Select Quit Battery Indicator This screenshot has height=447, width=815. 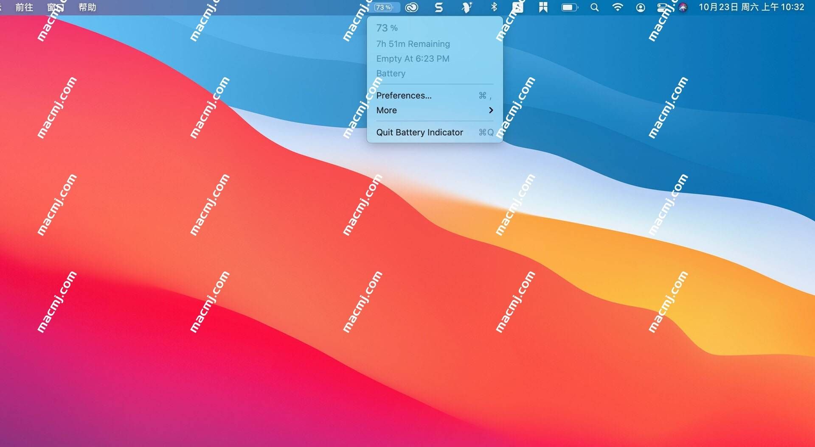[435, 132]
